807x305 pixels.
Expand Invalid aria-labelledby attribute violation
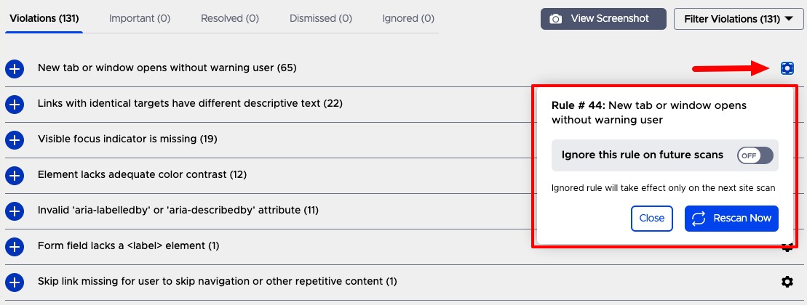[15, 211]
